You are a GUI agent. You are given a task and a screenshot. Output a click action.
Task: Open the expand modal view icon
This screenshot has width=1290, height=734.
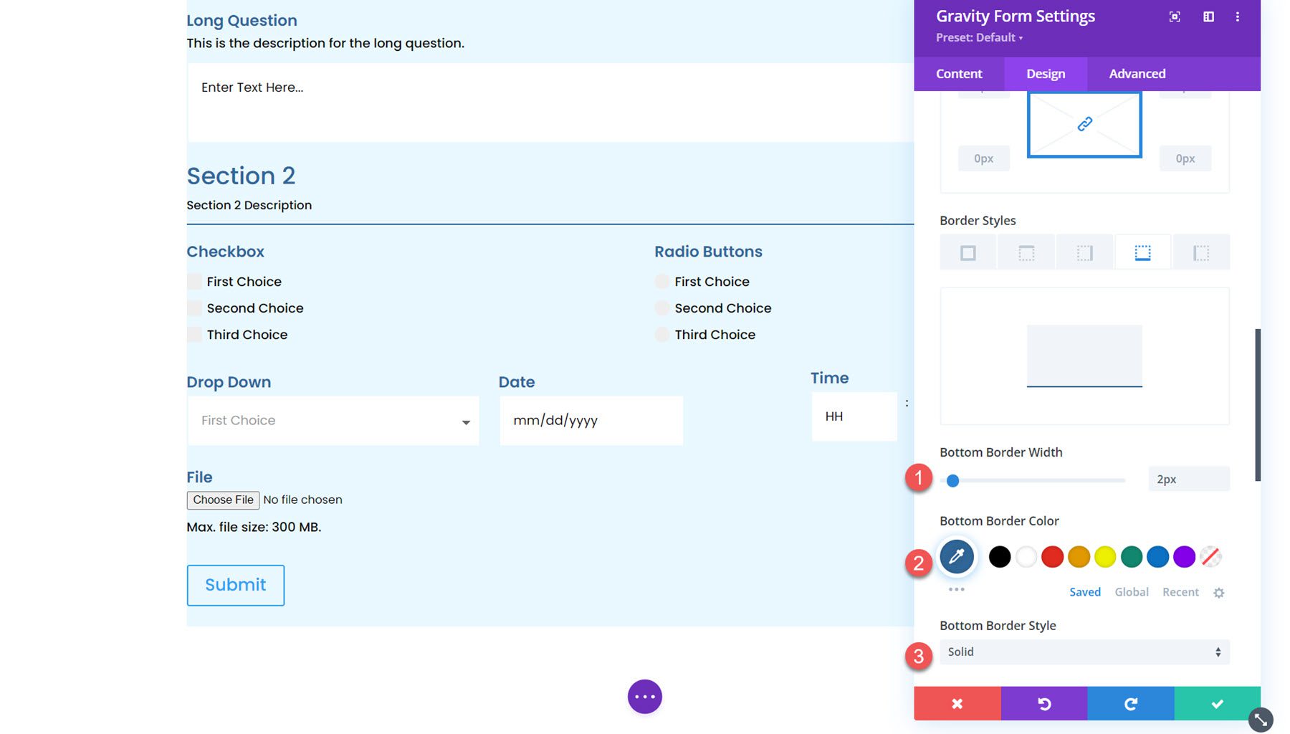(1174, 16)
